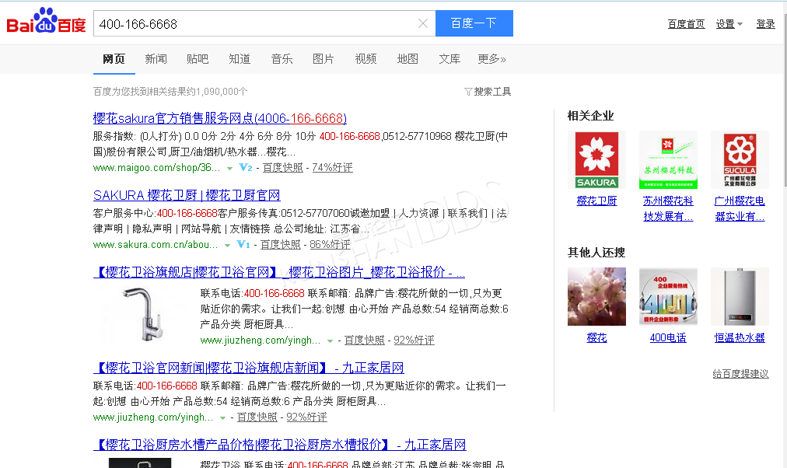The width and height of the screenshot is (787, 468).
Task: Open 樱花卫浴旗舰店 result title
Action: click(279, 272)
